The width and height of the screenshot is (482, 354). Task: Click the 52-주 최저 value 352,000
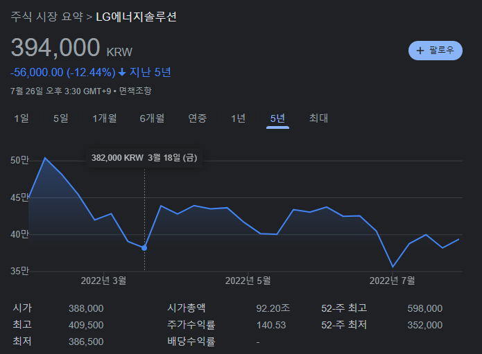(x=425, y=325)
